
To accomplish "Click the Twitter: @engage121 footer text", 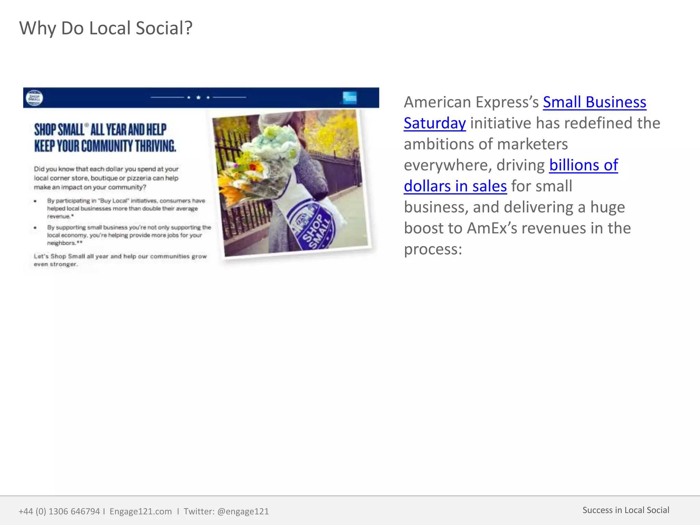I will click(x=226, y=511).
